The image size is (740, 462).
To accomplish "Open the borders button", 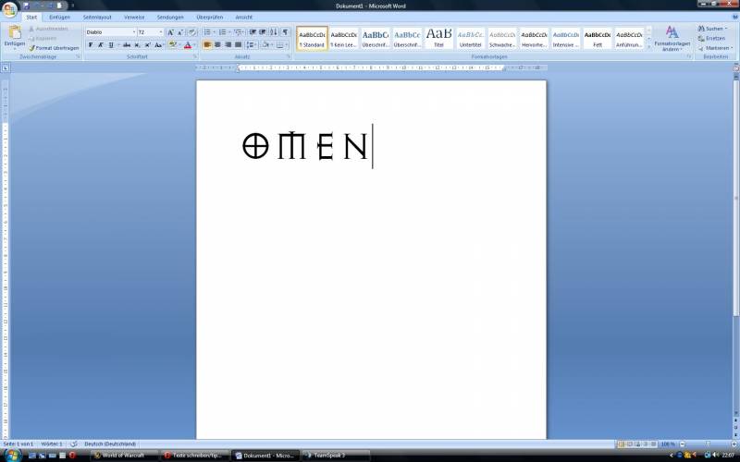I will click(280, 44).
